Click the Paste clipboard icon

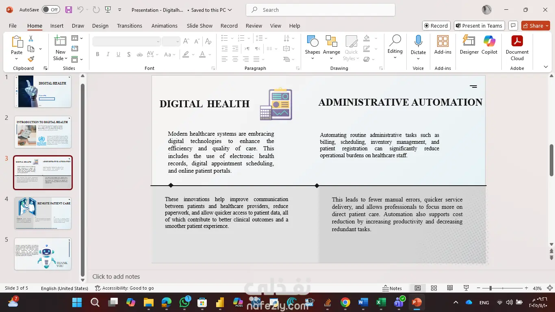click(x=17, y=42)
